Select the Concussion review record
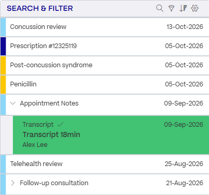Viewport: 209px width, 195px height. [105, 27]
